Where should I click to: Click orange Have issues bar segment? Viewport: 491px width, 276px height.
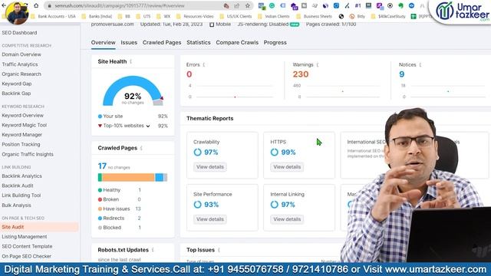coord(128,177)
